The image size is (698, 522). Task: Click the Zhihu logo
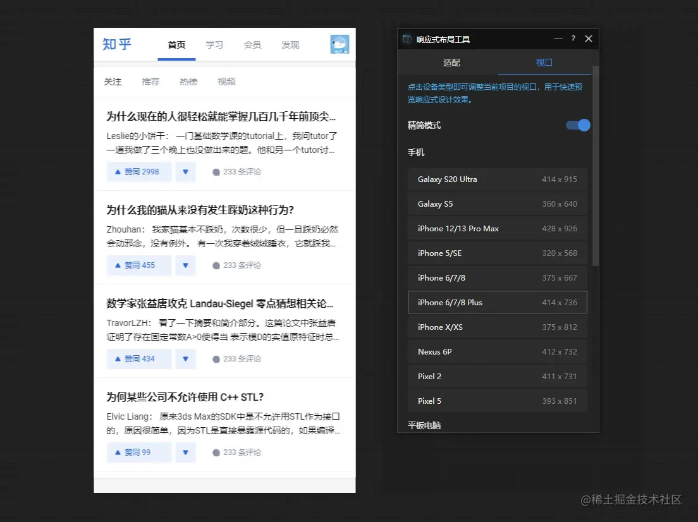[117, 44]
